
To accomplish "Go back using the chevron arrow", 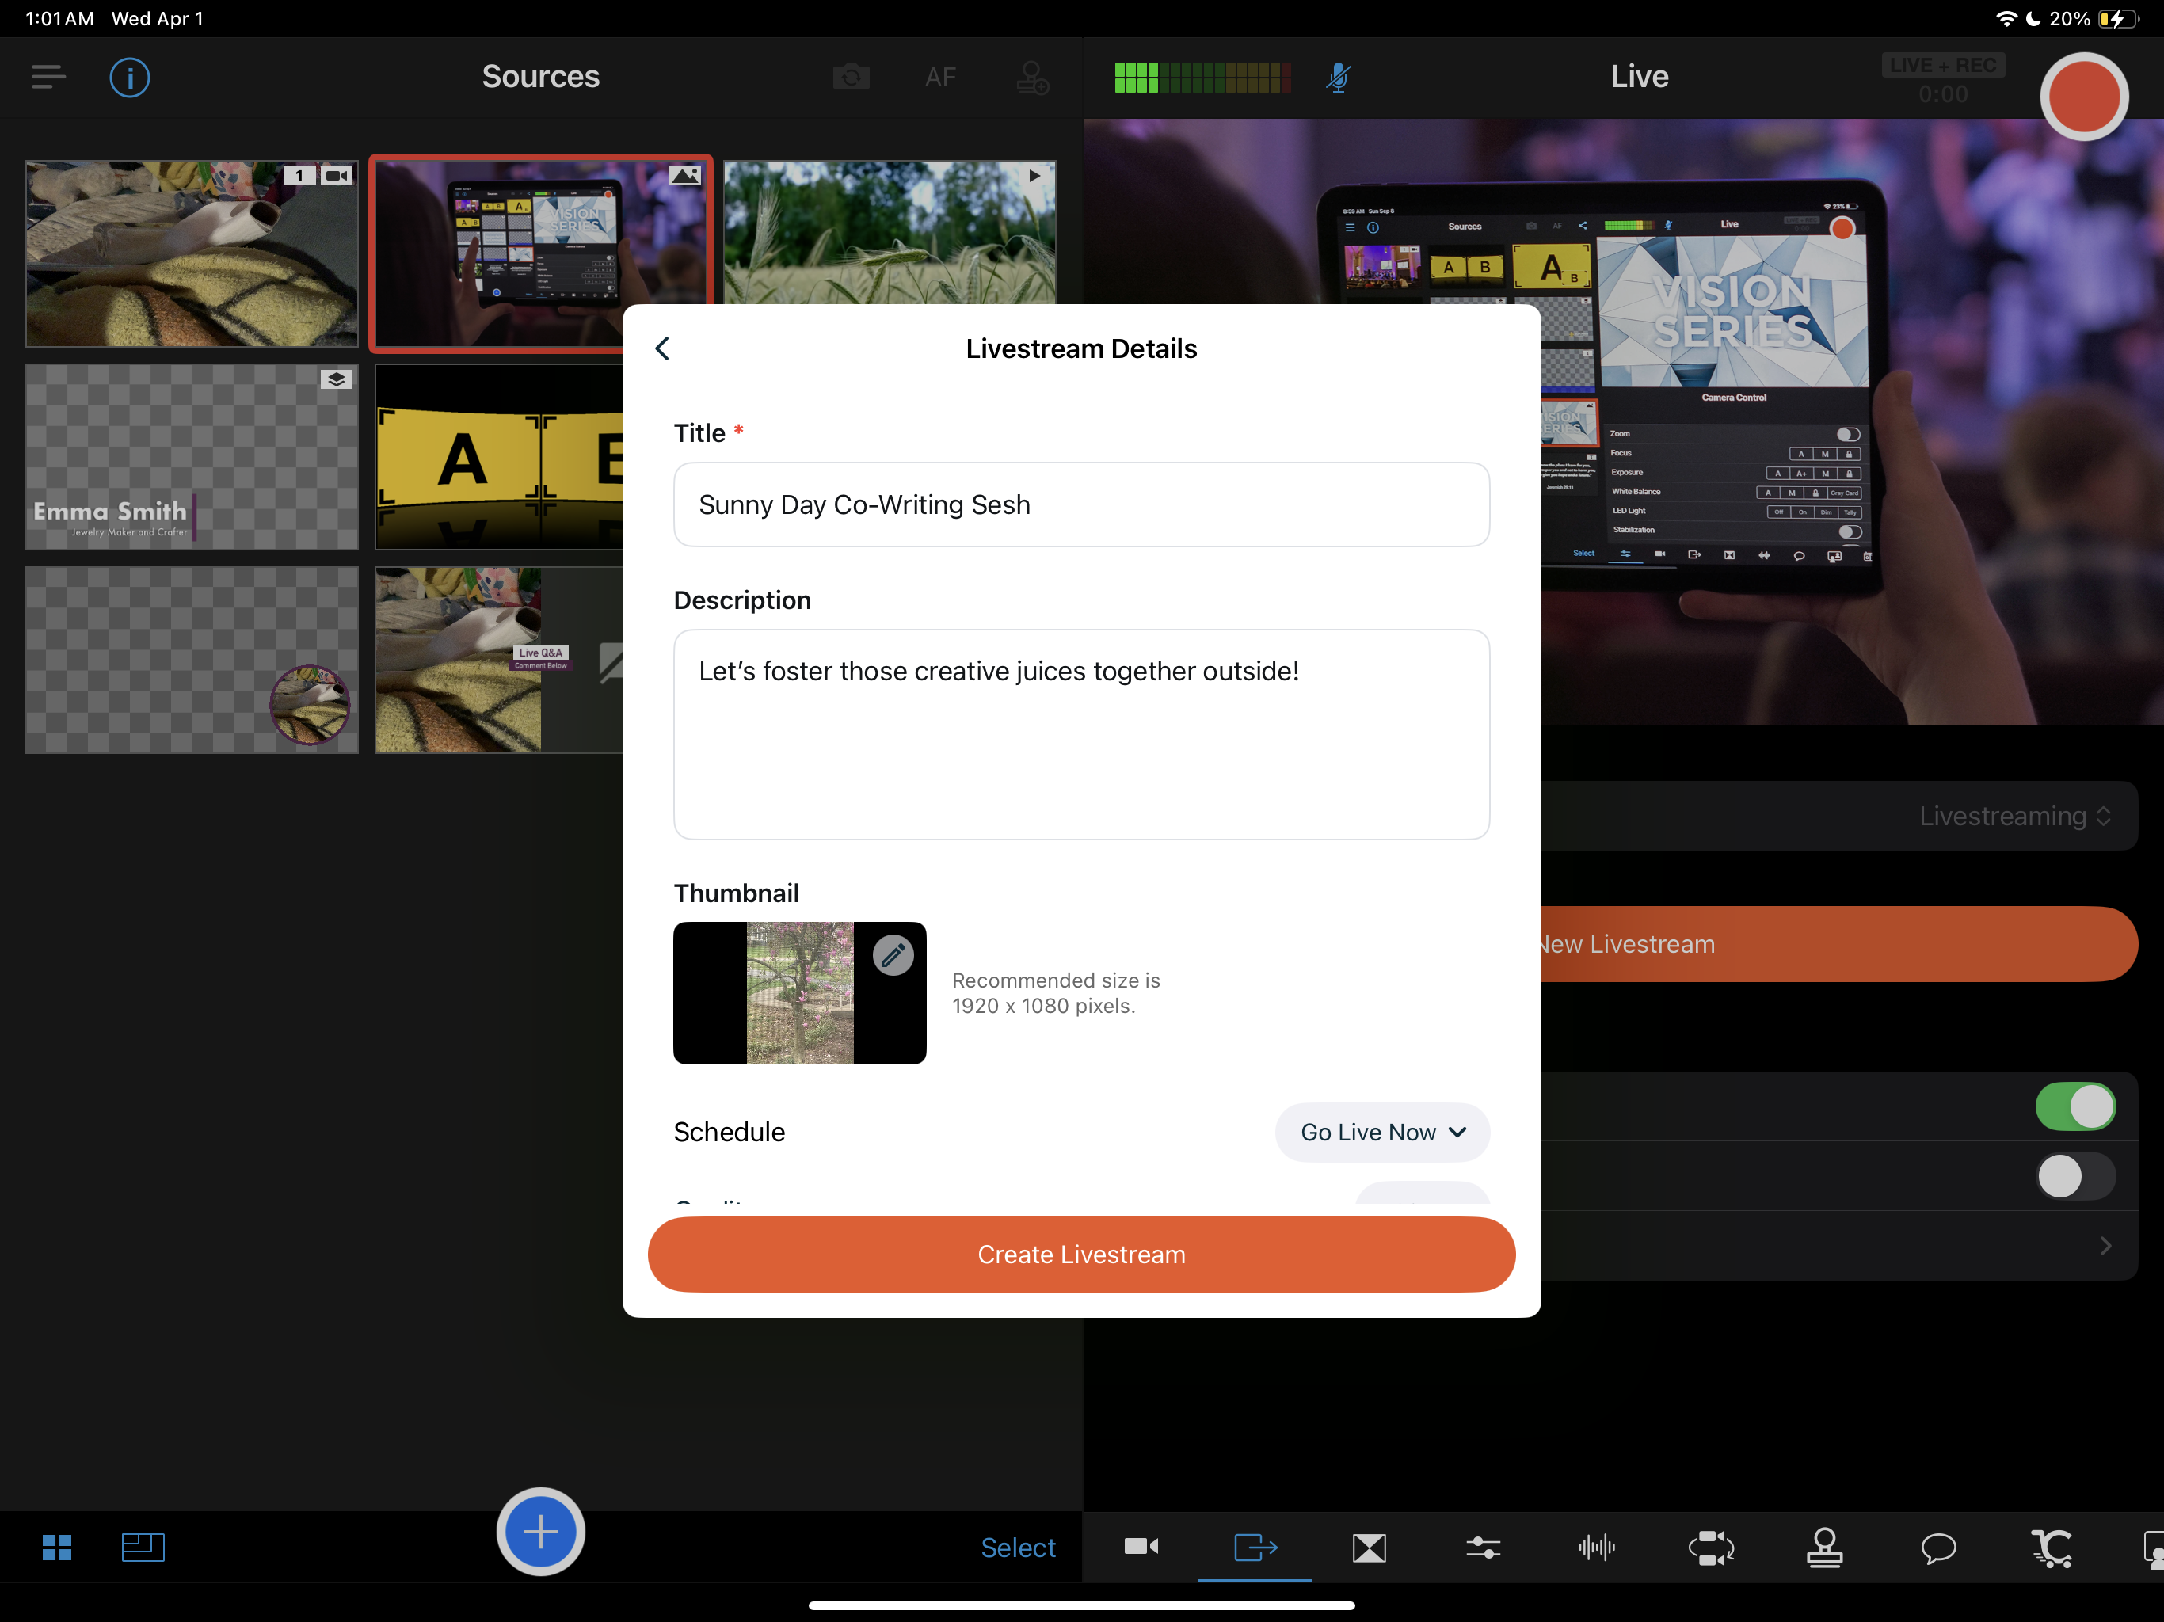I will [662, 348].
